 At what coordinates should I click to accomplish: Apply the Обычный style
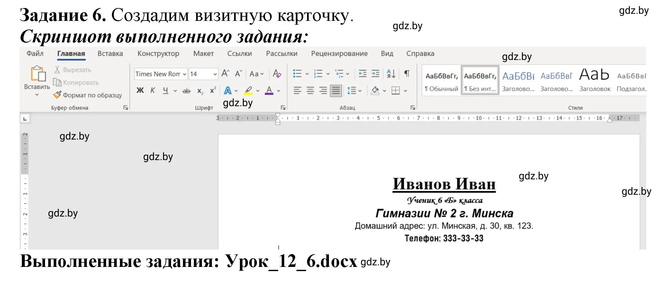[x=441, y=81]
